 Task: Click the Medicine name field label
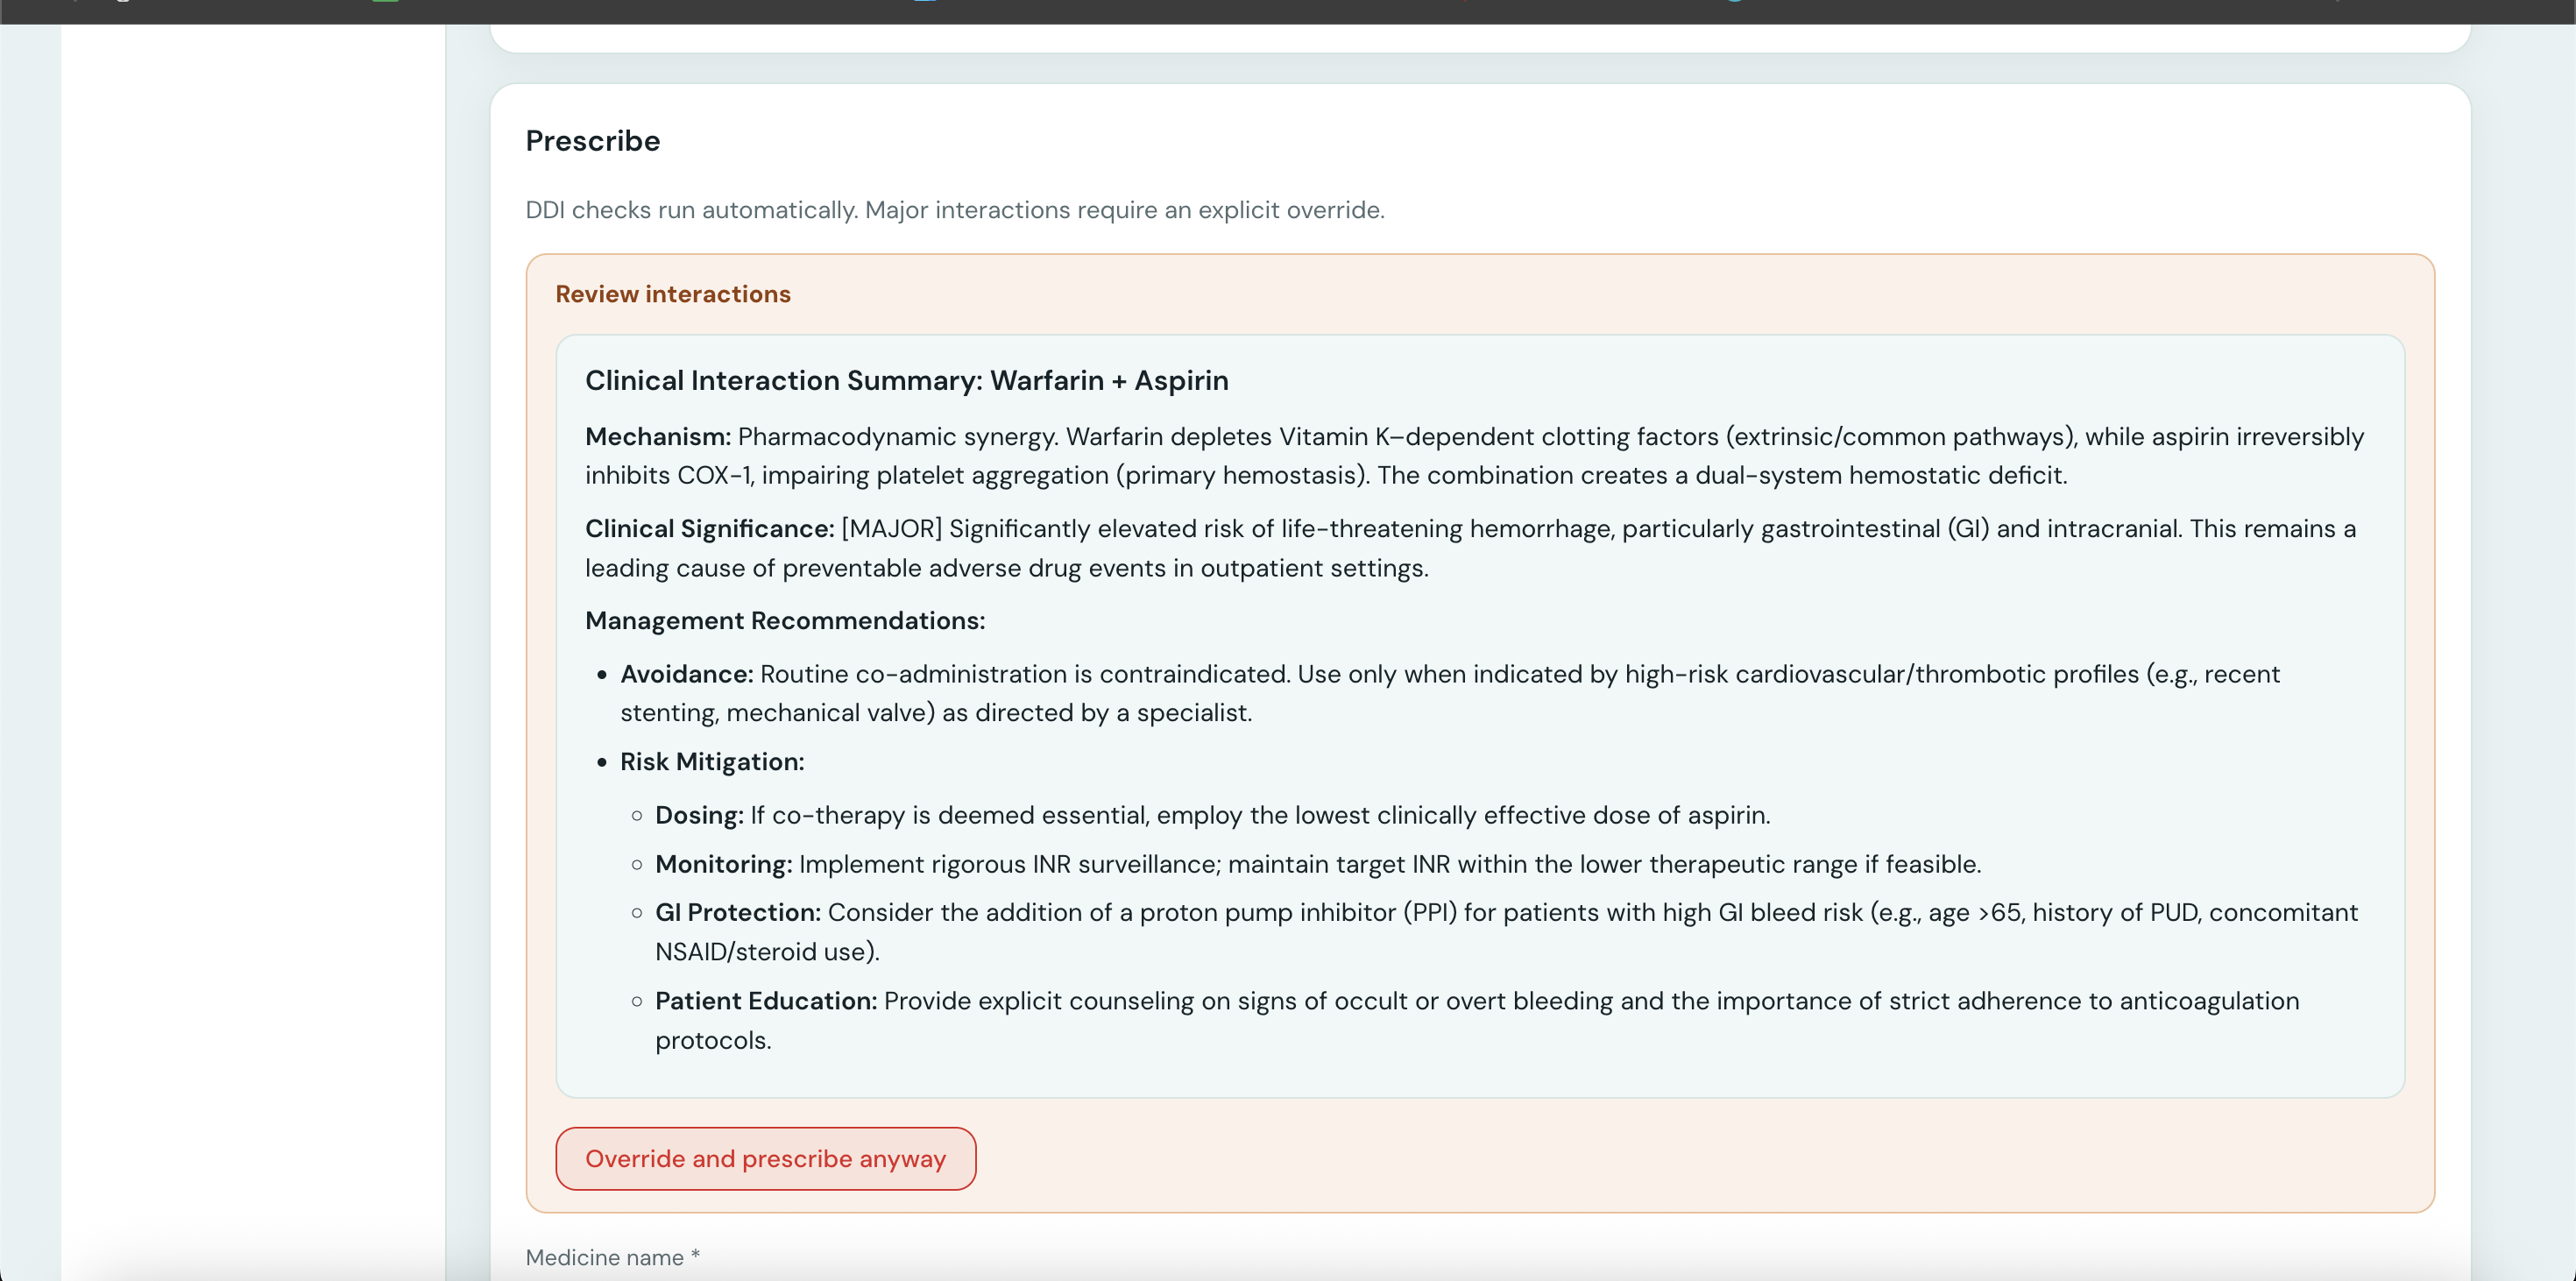click(x=611, y=1257)
